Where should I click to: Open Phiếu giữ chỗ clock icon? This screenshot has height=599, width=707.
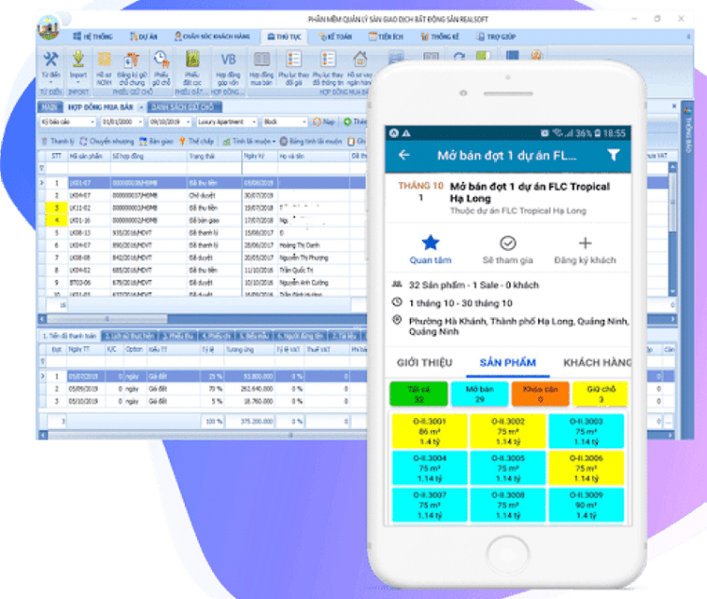(x=161, y=59)
